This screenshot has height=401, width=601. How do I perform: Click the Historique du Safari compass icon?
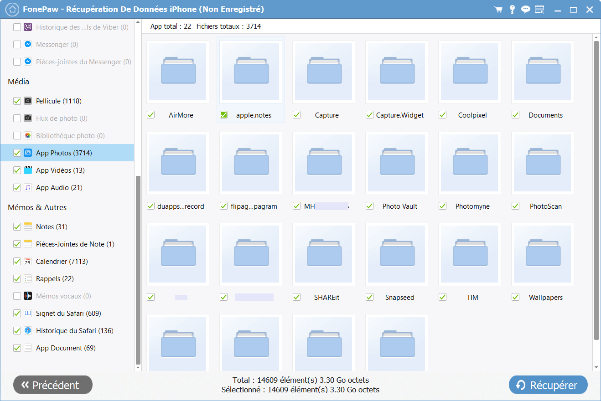tap(28, 331)
